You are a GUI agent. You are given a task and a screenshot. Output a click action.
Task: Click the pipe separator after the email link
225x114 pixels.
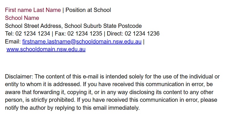click(x=144, y=42)
